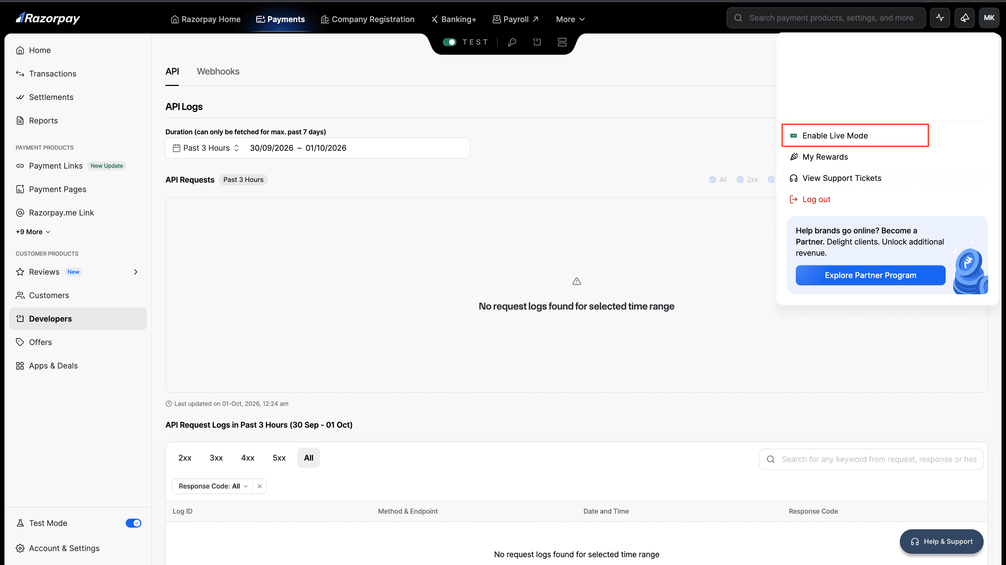Click Explore Partner Program button
Screen dimensions: 1006x565
(x=870, y=275)
